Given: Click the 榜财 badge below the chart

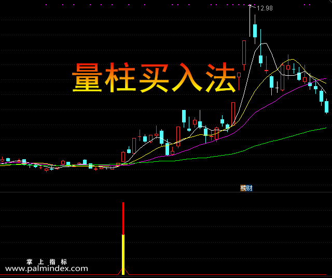Looking at the screenshot, I should coord(246,188).
